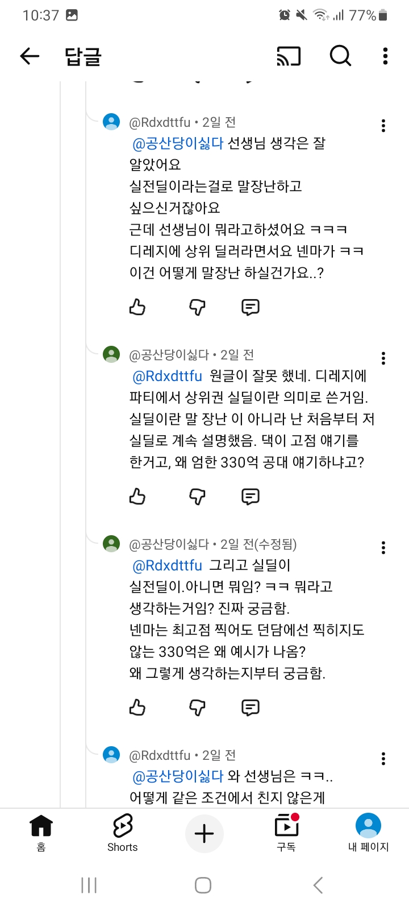
Task: Tap comment icon under the edited reply
Action: coord(251,708)
